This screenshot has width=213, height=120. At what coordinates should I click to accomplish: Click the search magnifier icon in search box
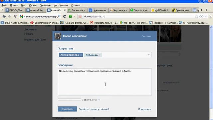pyautogui.click(x=59, y=16)
